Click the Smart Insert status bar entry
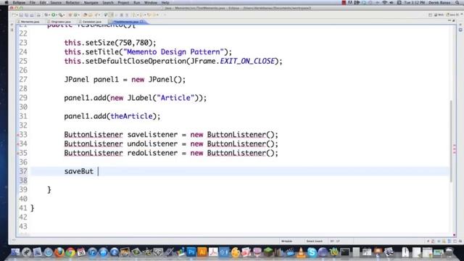 [x=314, y=241]
